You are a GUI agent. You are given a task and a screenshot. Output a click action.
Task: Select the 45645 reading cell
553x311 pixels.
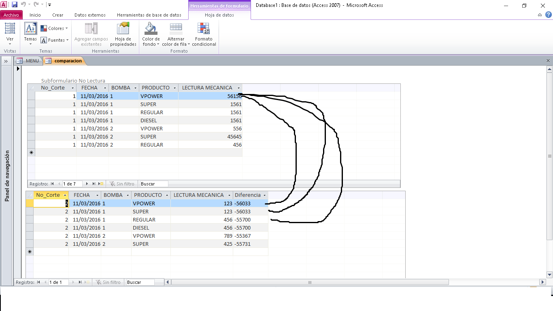[x=210, y=136]
